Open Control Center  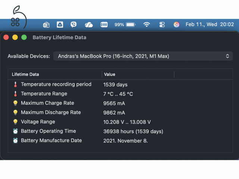tap(162, 25)
